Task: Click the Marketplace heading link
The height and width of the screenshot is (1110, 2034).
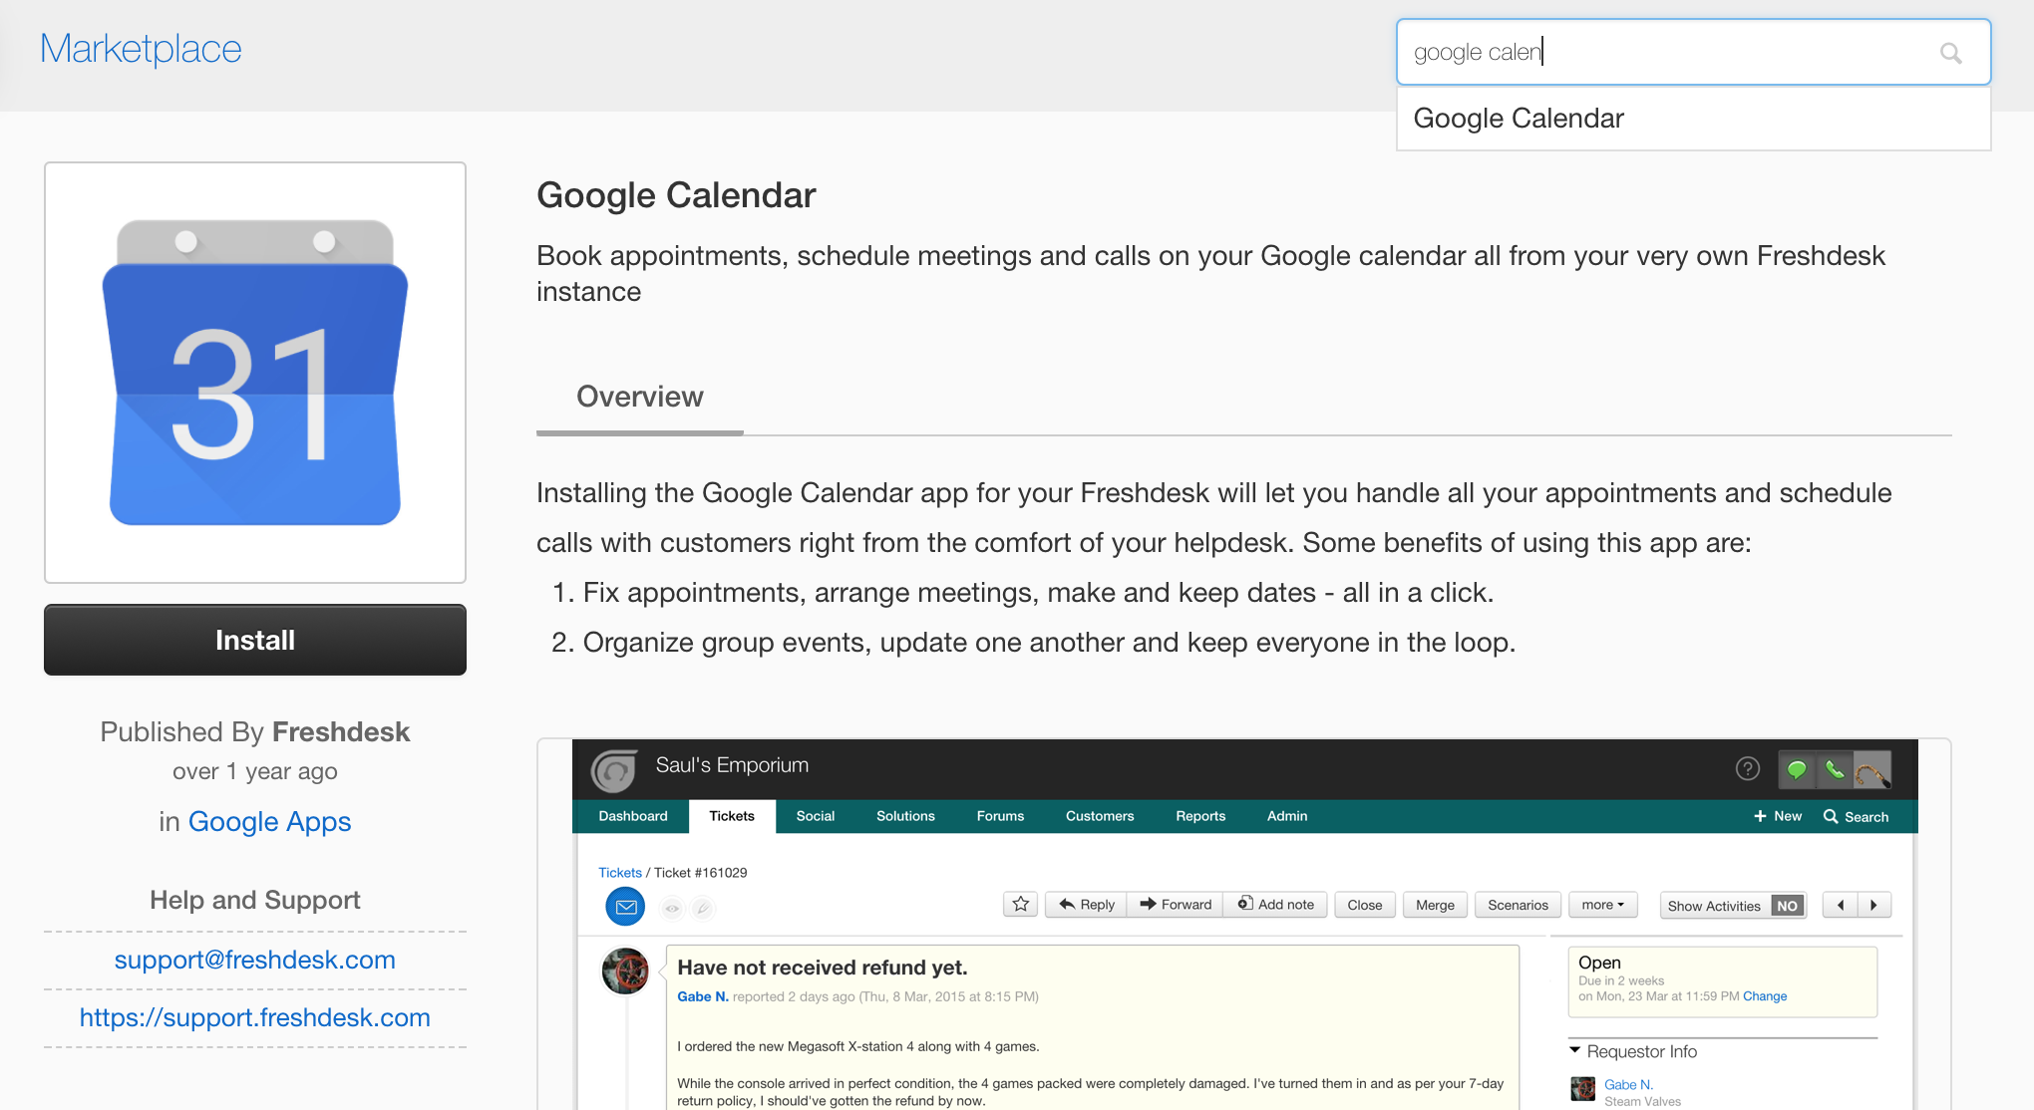Action: tap(141, 49)
